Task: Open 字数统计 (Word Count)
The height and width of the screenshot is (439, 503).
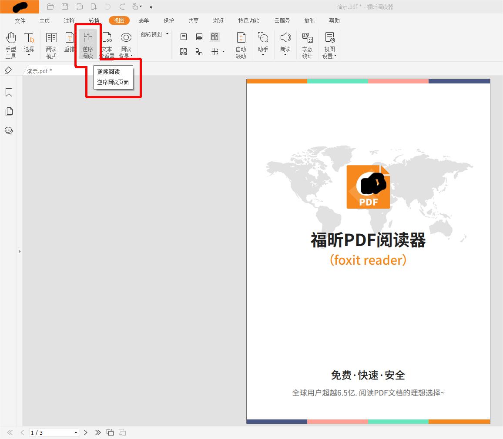Action: [307, 43]
